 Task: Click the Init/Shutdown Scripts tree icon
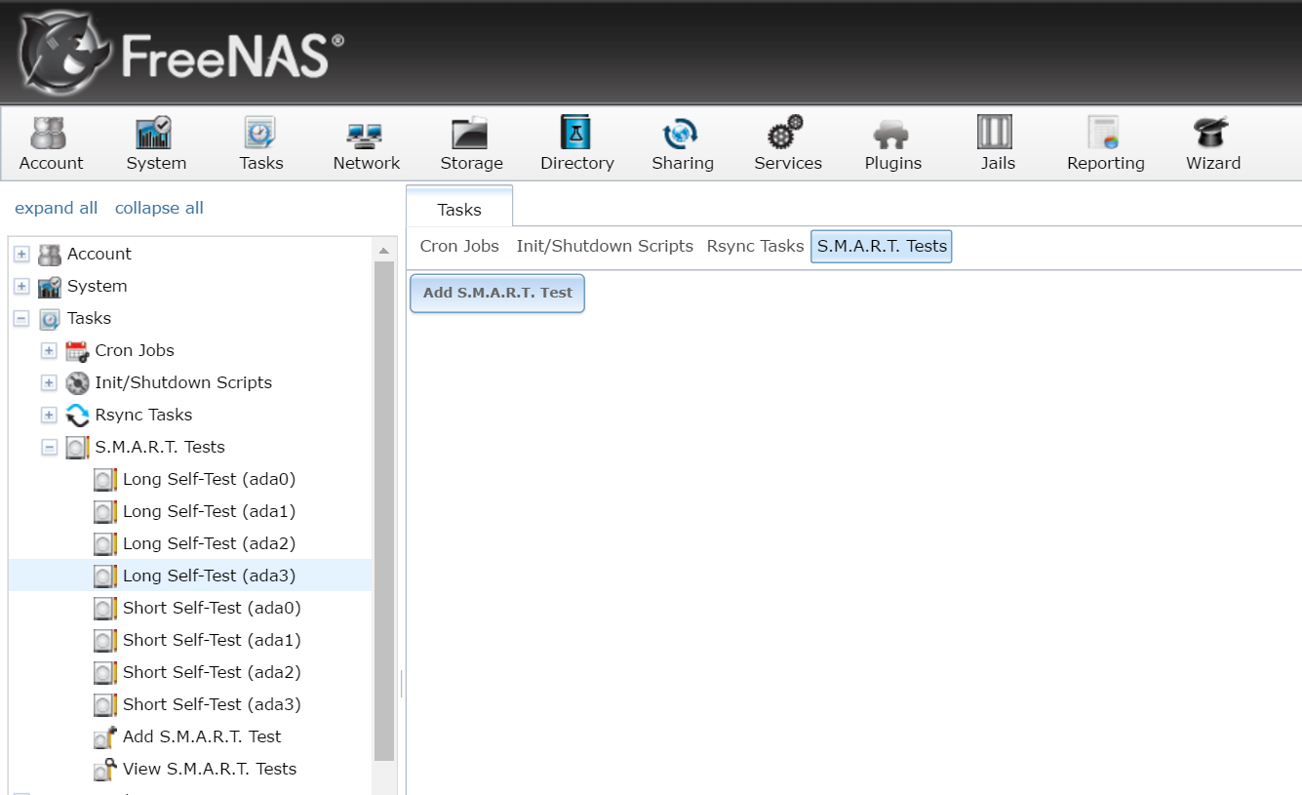click(x=77, y=383)
